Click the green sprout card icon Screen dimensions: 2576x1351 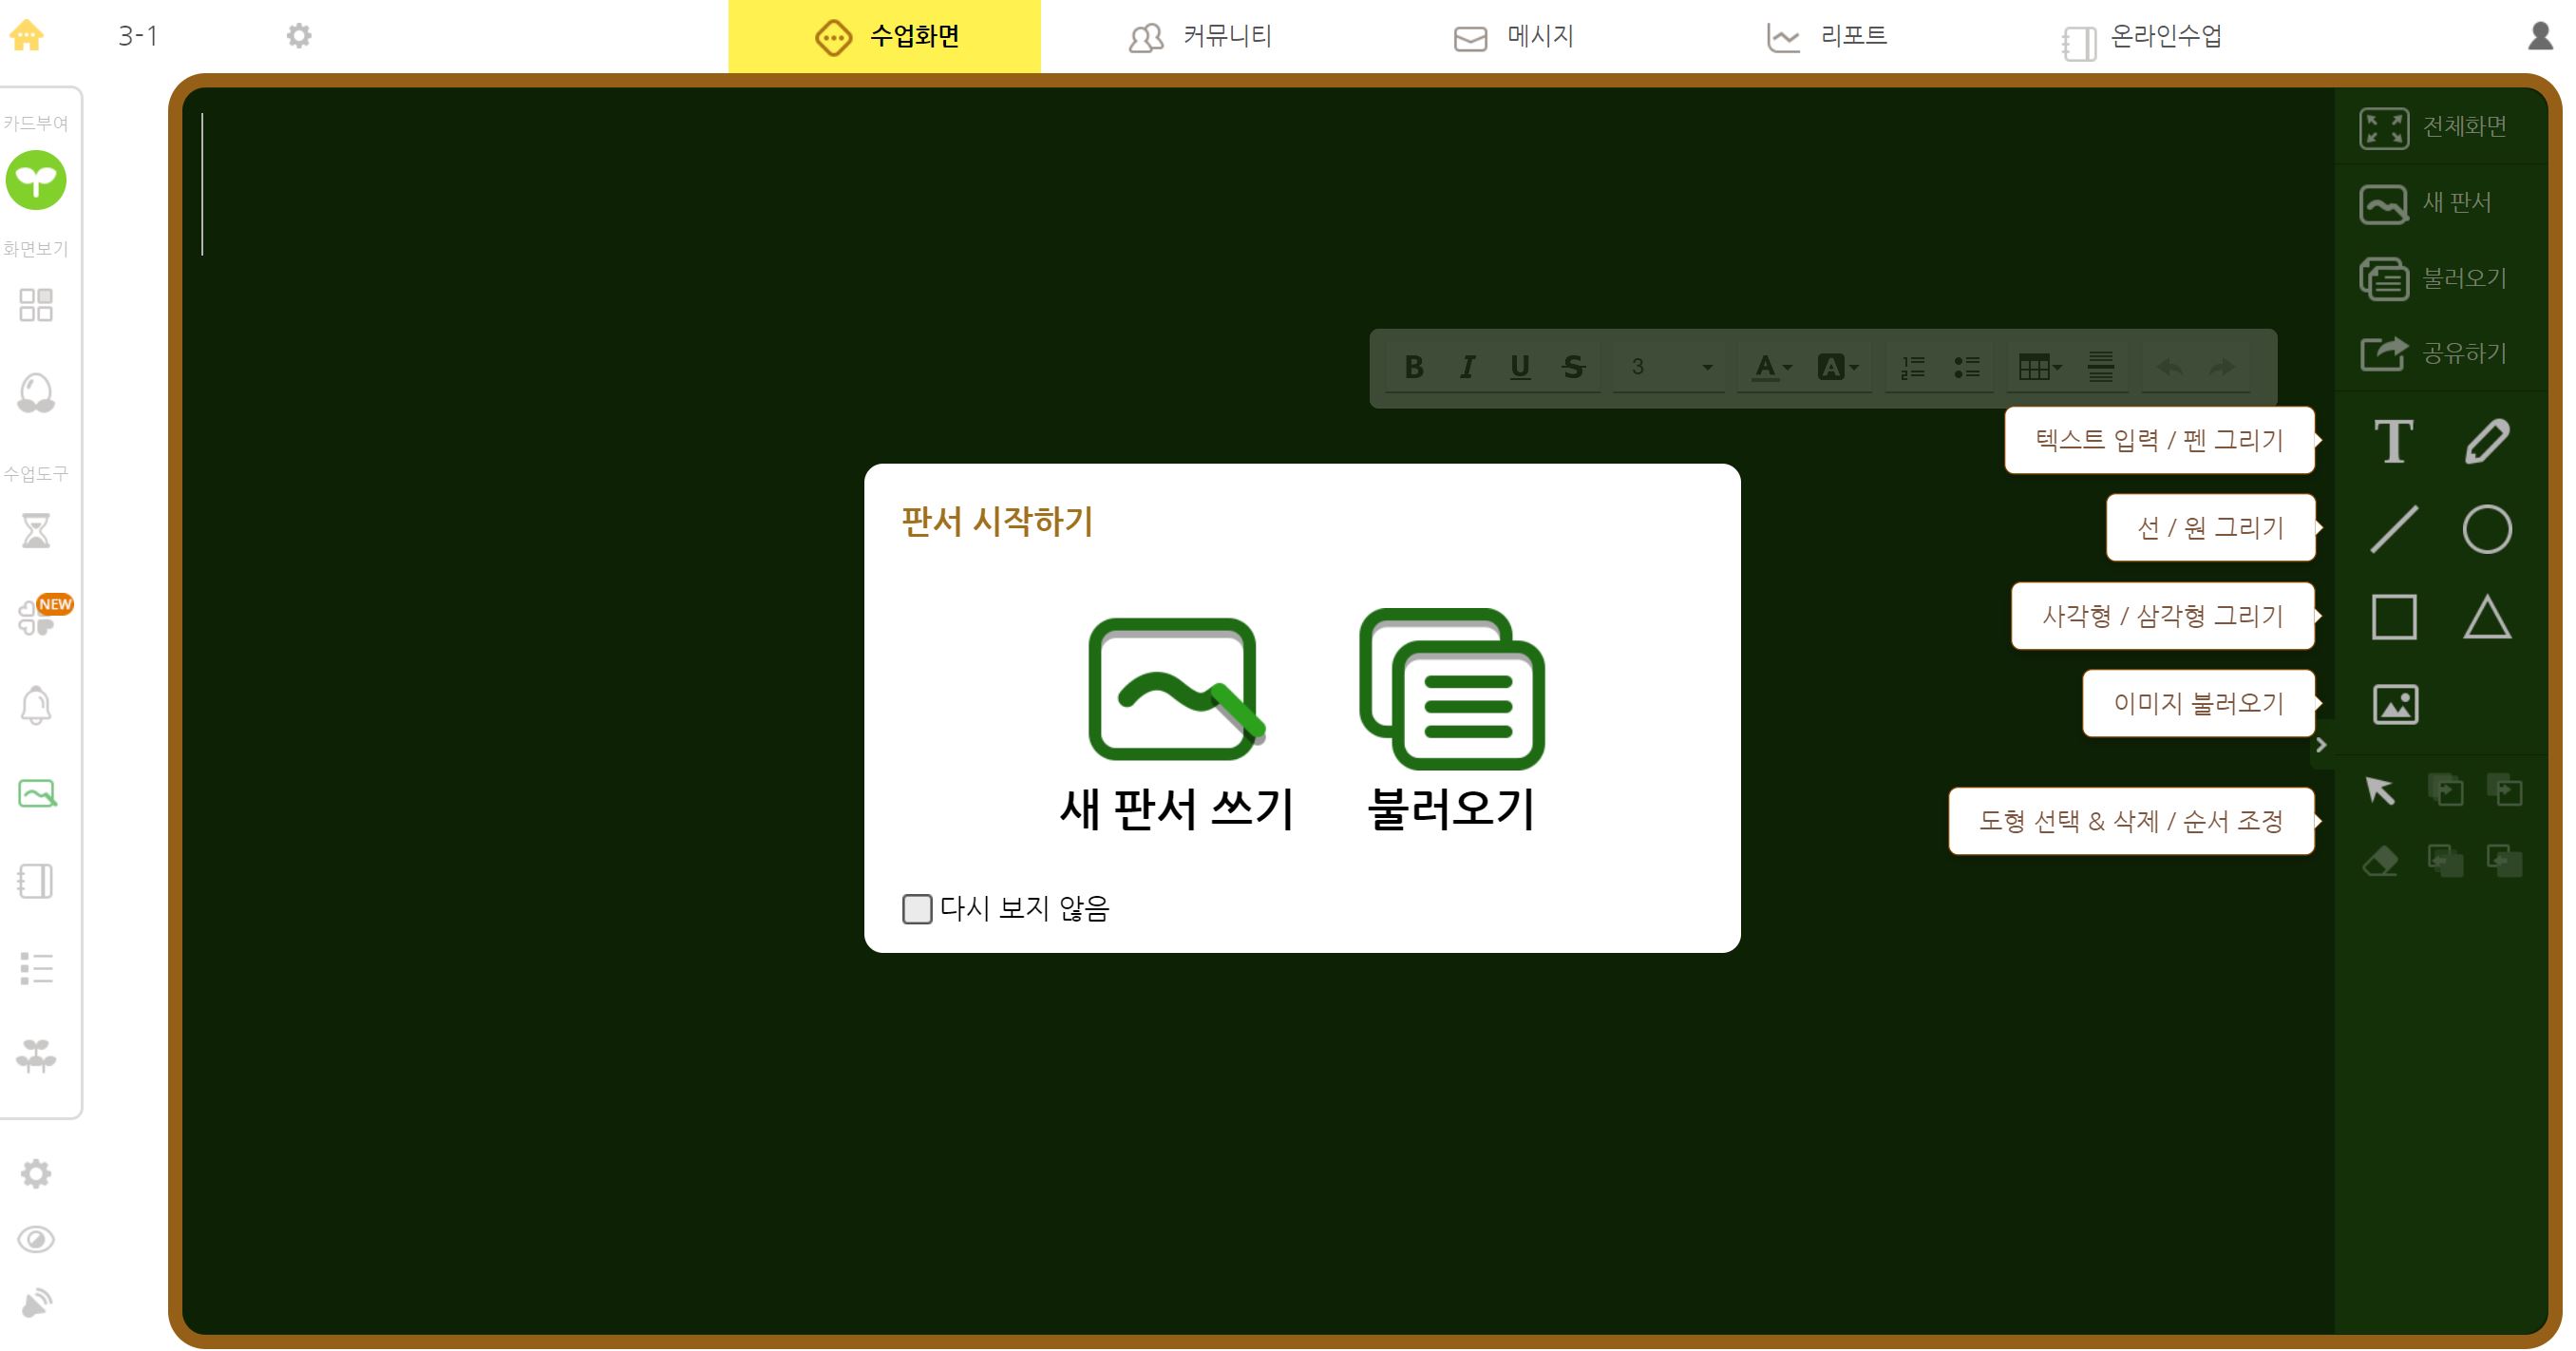(x=36, y=180)
